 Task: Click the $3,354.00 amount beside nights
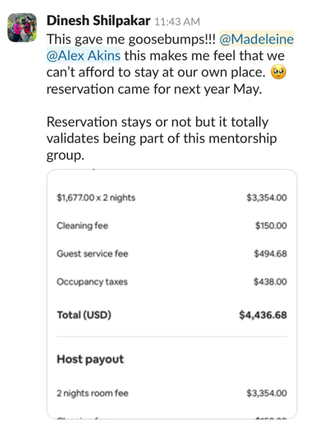[x=267, y=197]
